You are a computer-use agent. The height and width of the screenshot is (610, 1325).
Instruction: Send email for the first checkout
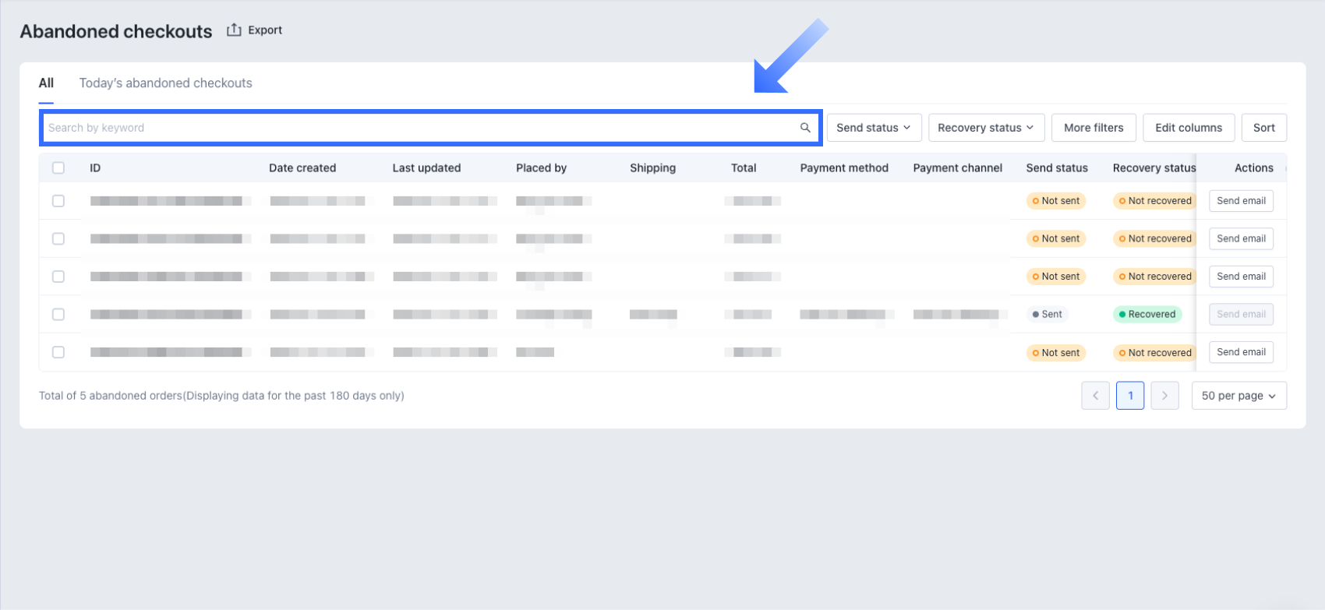tap(1241, 201)
